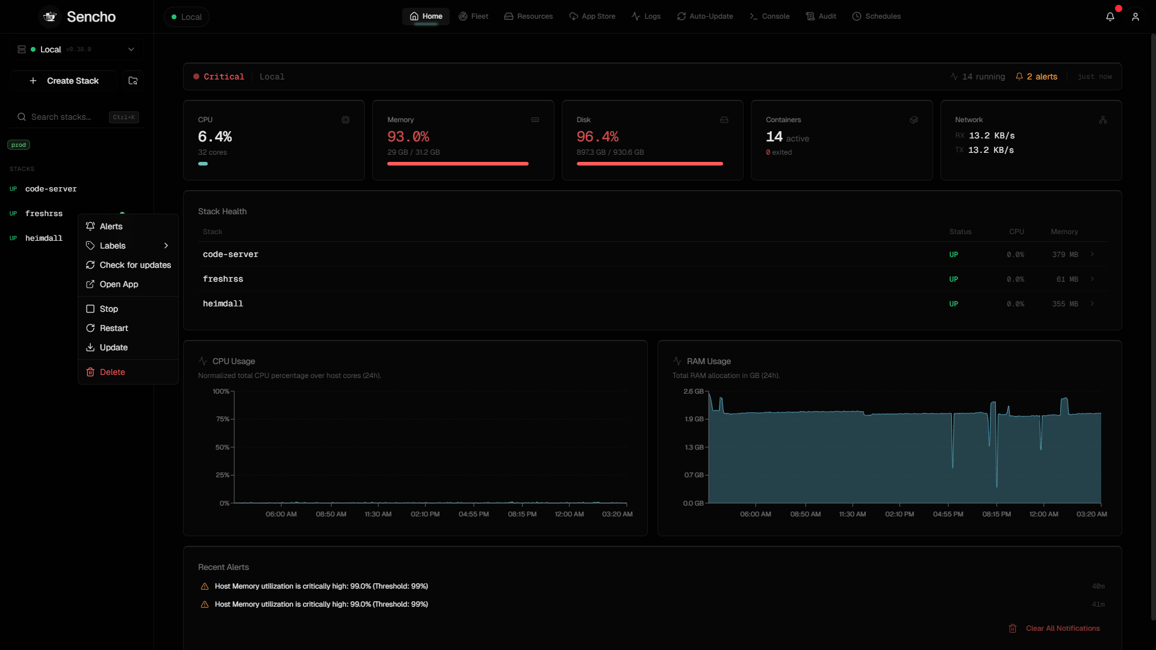
Task: Expand the code-server row chevron in Stack Health
Action: click(1092, 255)
